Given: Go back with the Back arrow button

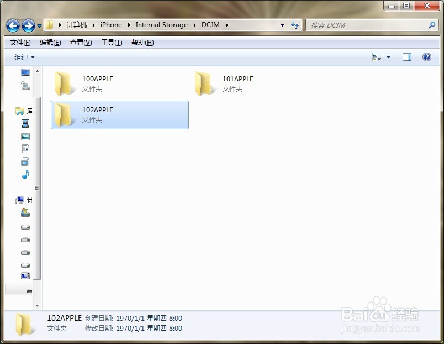Looking at the screenshot, I should pyautogui.click(x=13, y=26).
